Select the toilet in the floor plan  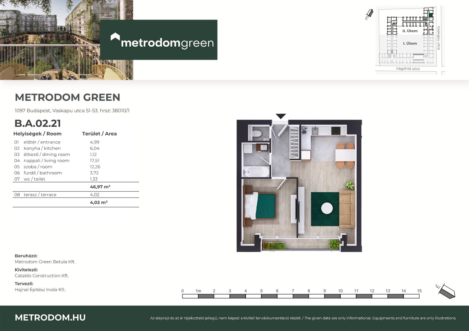[257, 133]
